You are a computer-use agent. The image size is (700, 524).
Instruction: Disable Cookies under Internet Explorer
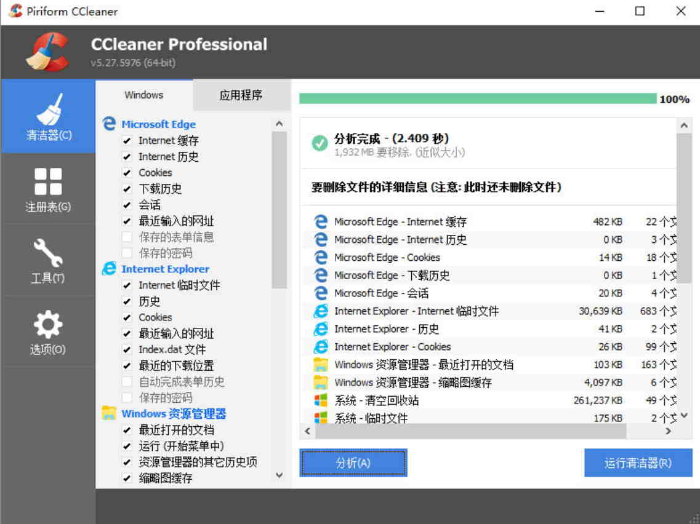(127, 317)
